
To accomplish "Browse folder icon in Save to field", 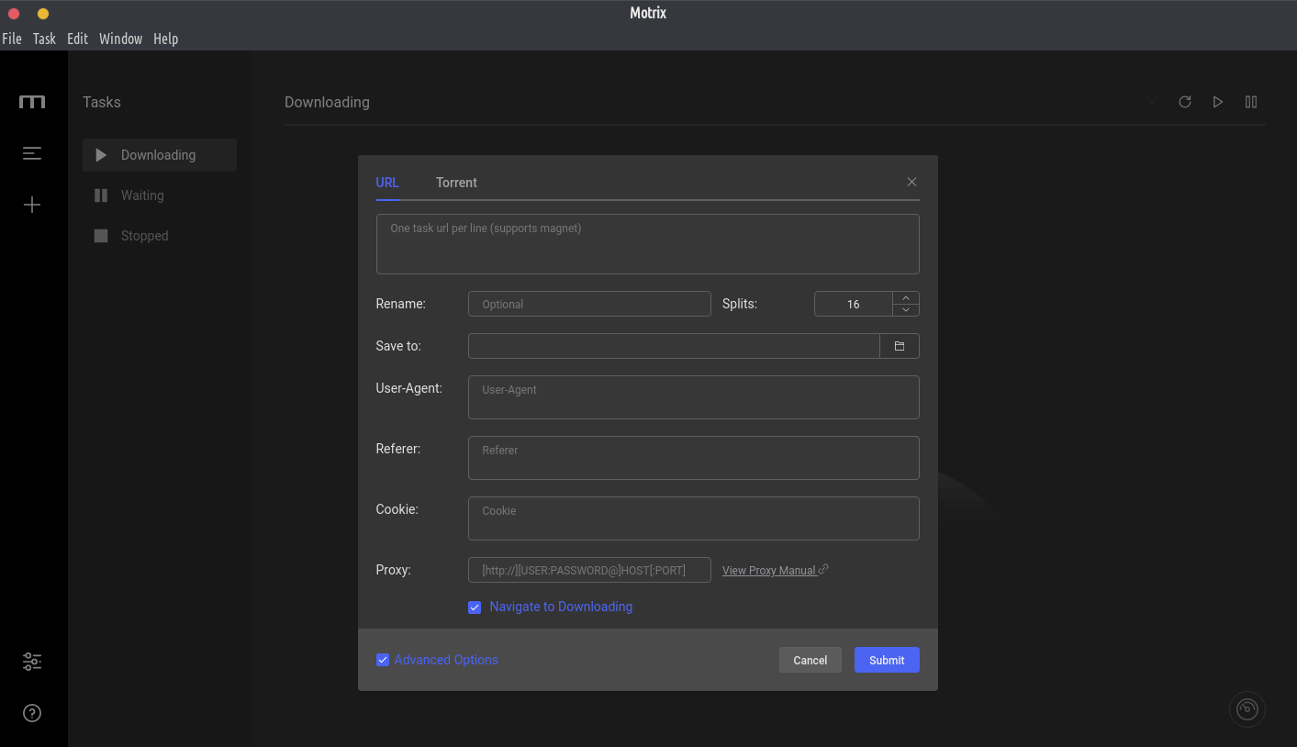I will click(x=900, y=346).
